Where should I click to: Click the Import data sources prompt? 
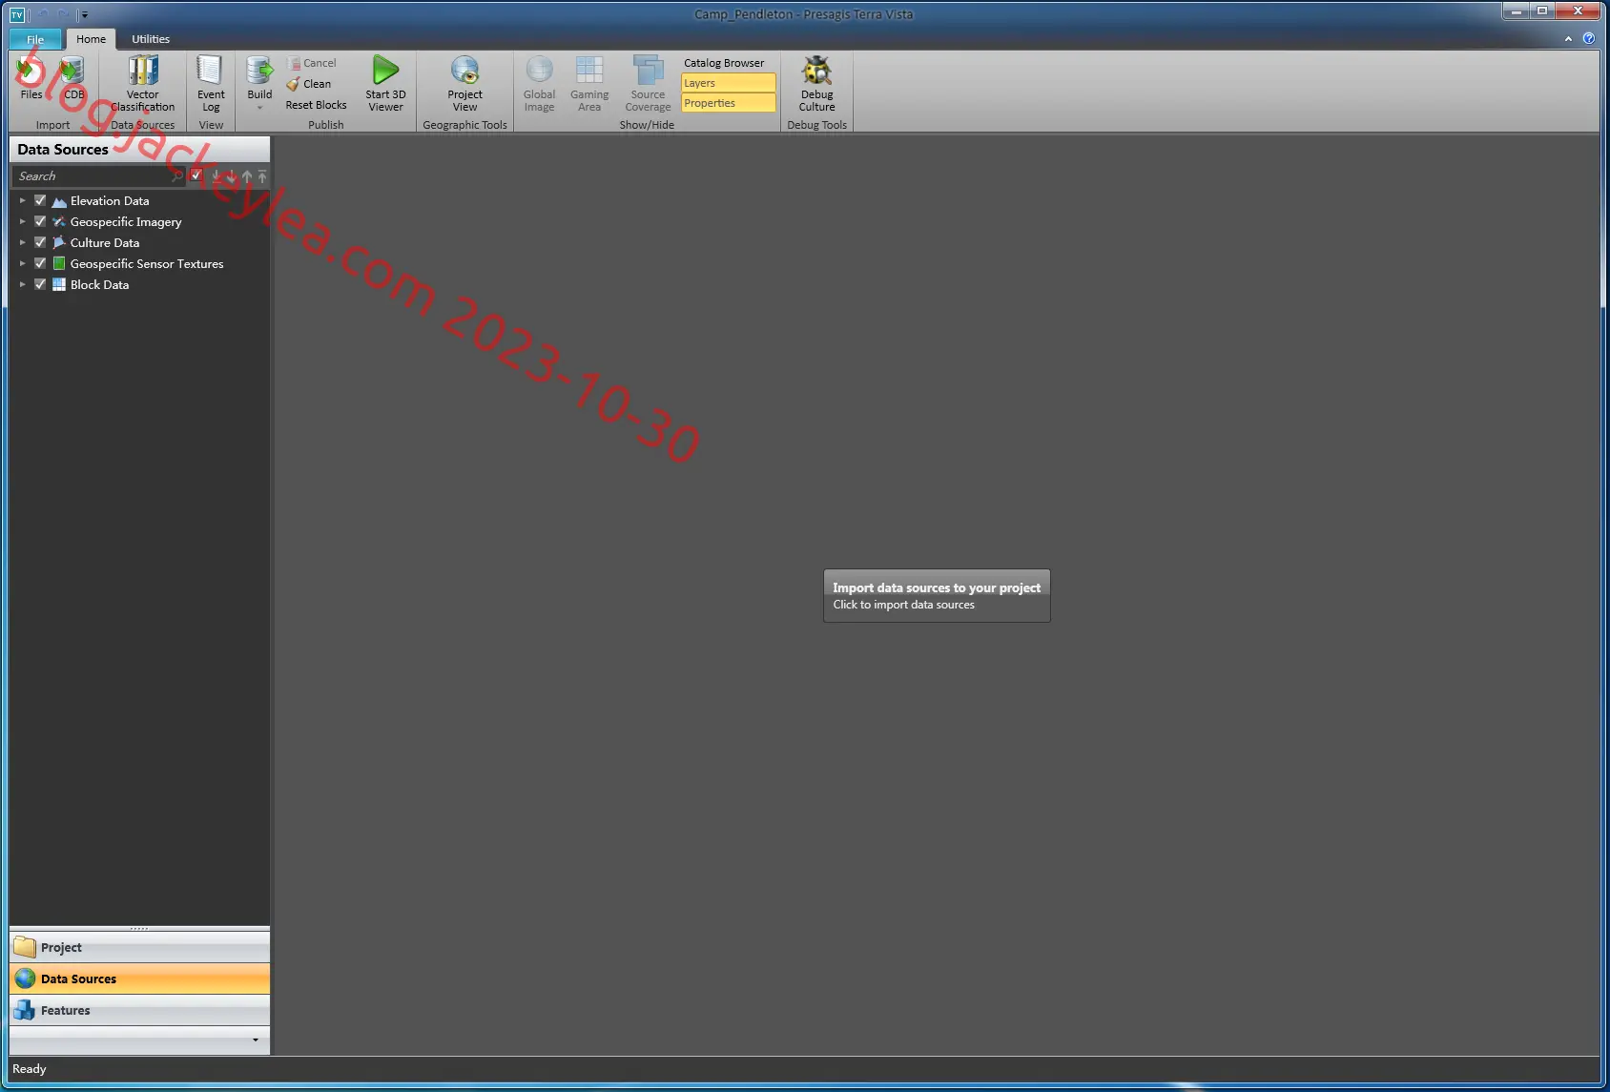[937, 596]
